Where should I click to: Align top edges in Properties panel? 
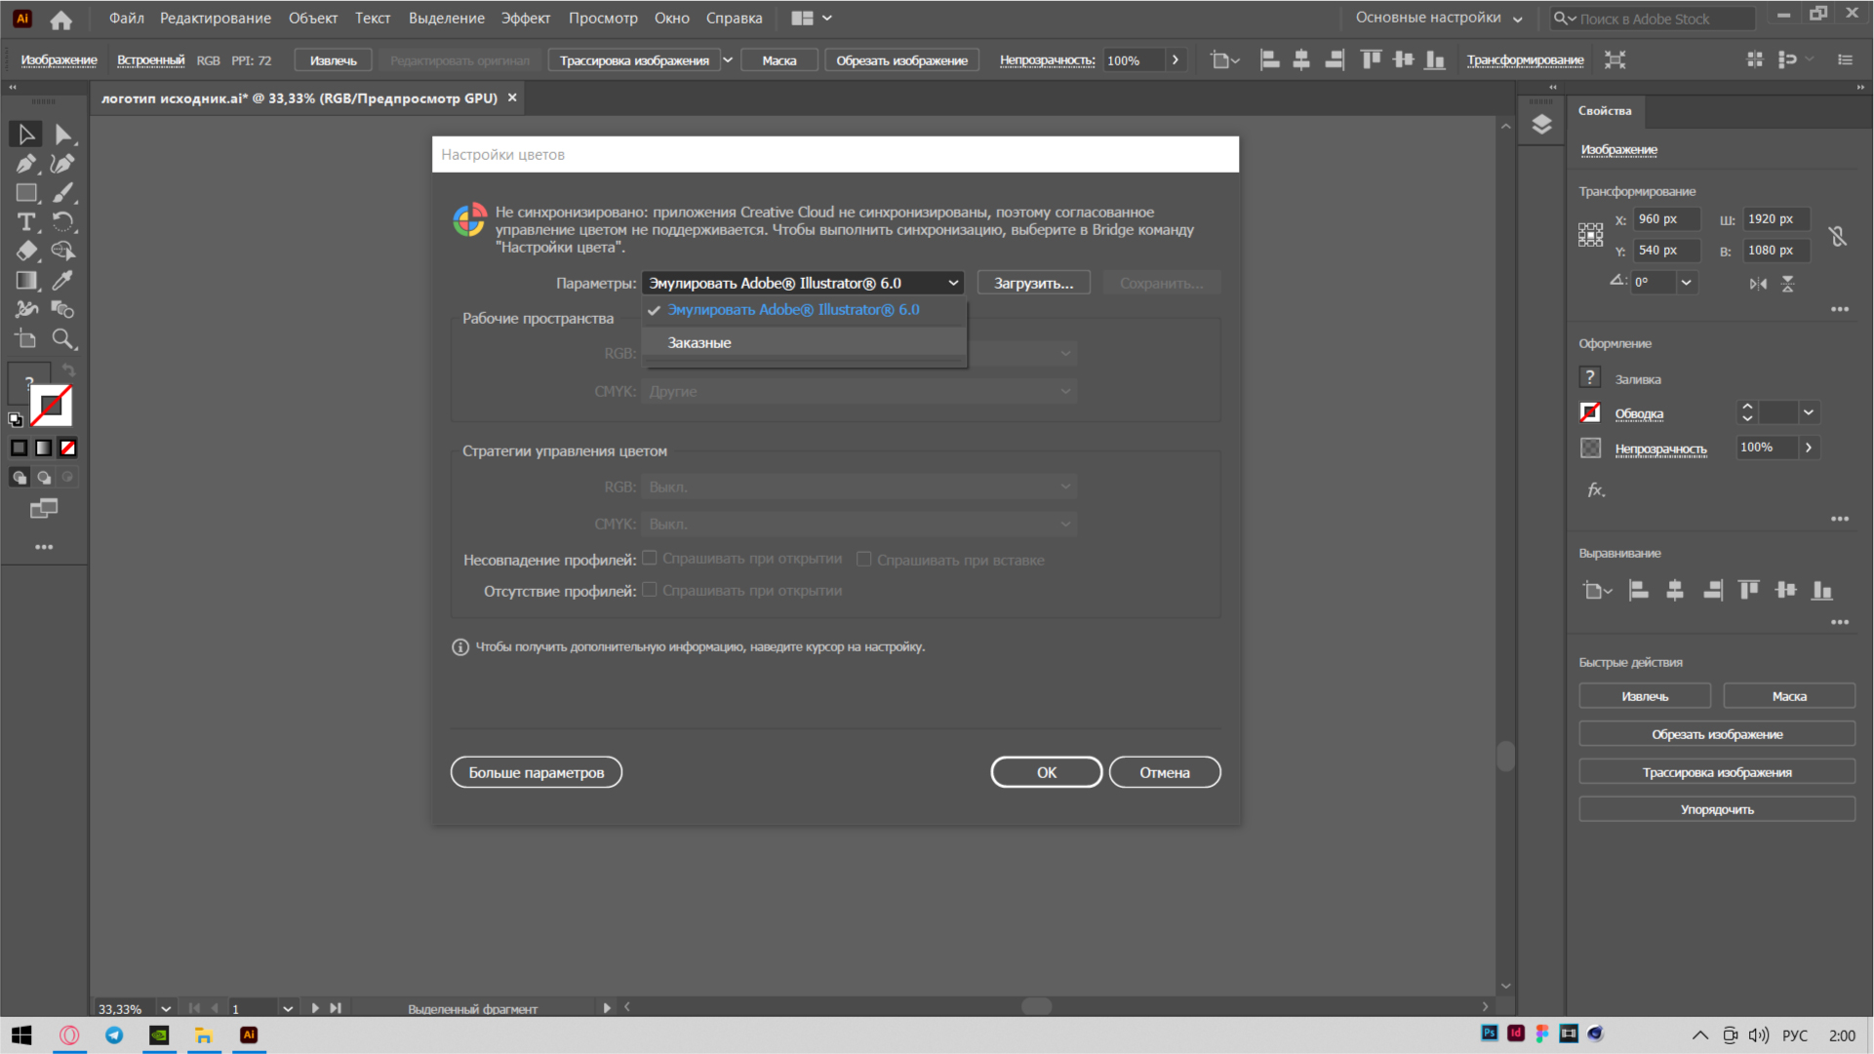pyautogui.click(x=1748, y=590)
